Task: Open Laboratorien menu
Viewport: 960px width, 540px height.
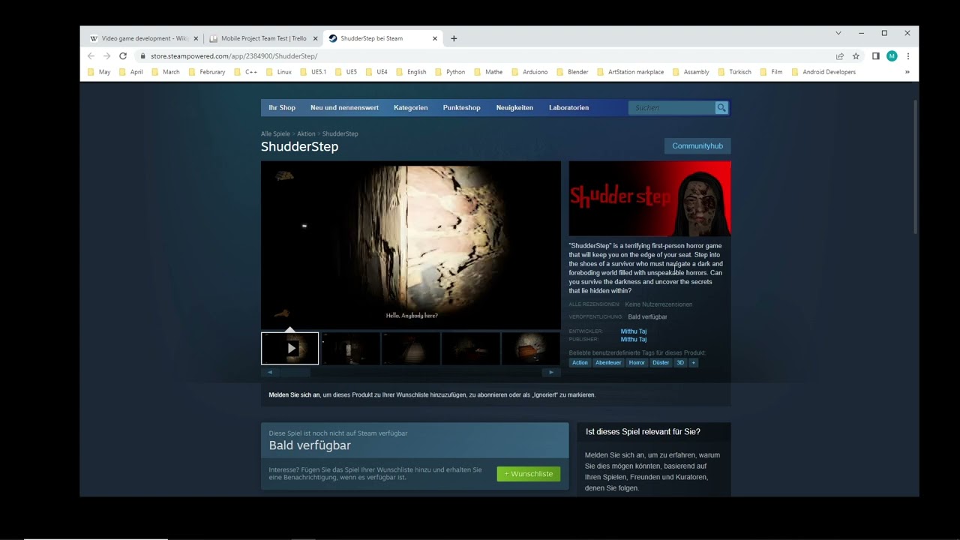Action: [568, 108]
